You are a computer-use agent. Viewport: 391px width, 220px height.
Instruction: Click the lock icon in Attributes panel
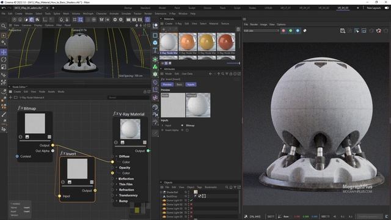[x=231, y=74]
